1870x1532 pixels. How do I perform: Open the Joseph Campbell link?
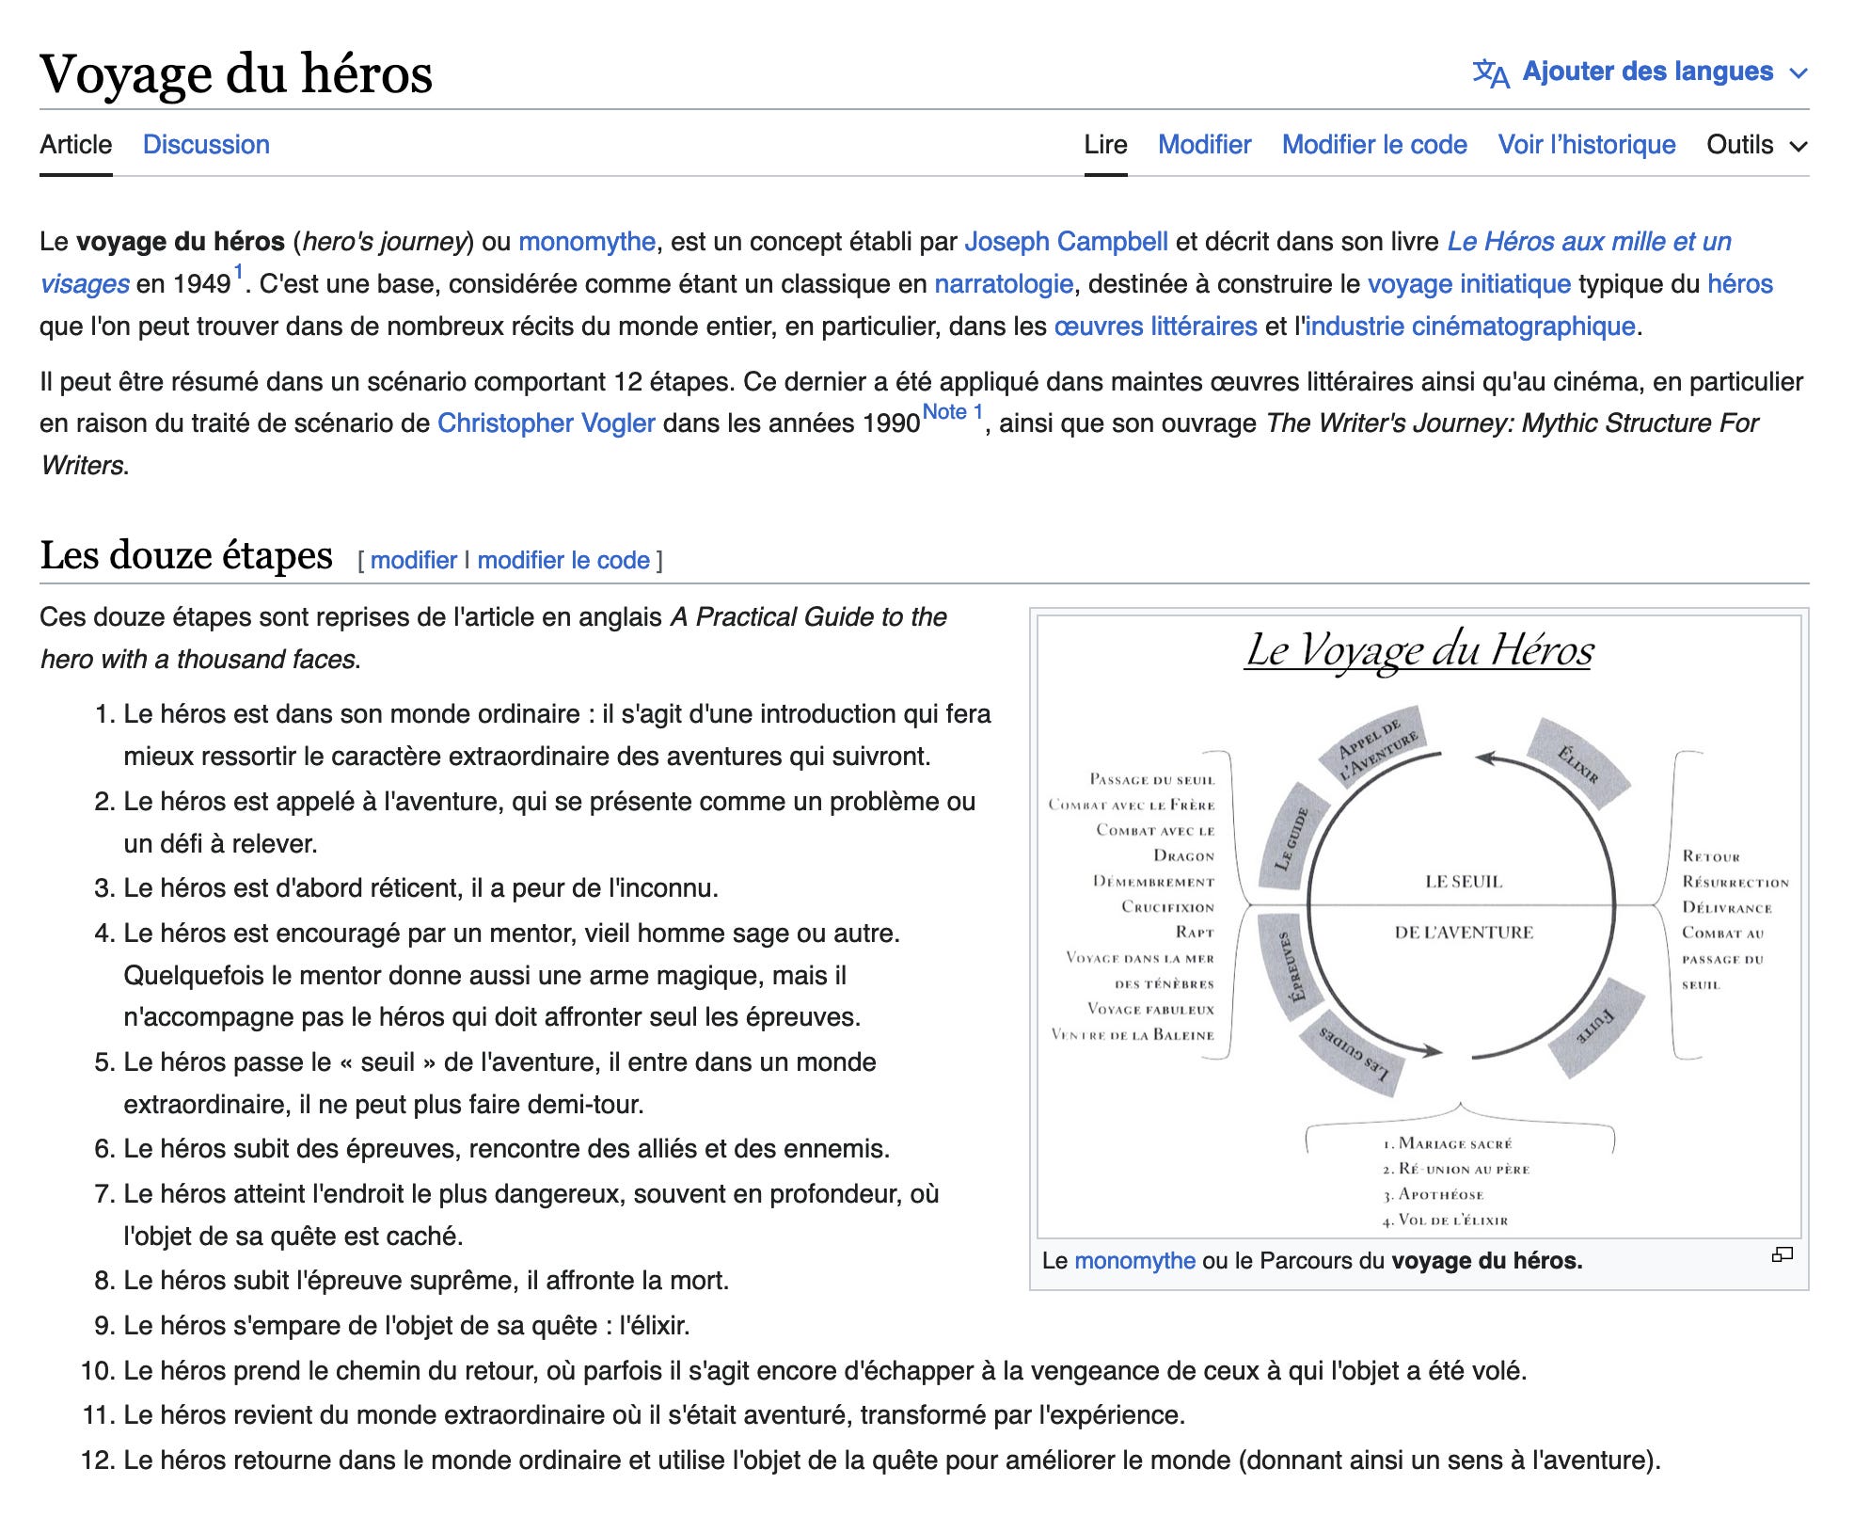1066,242
